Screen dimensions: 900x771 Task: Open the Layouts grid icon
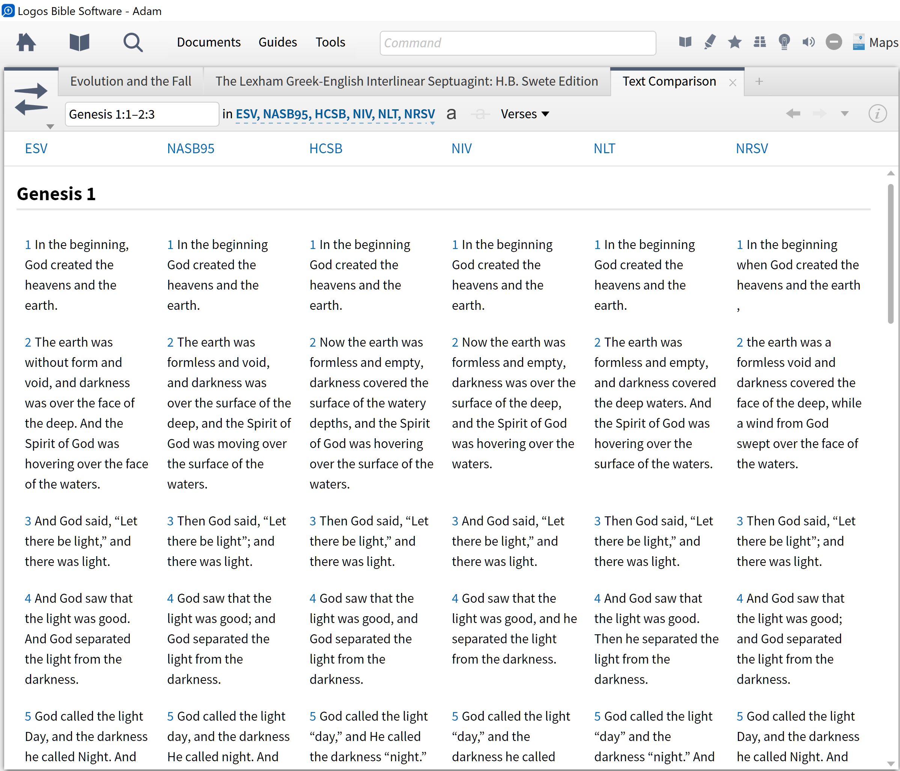pyautogui.click(x=760, y=42)
